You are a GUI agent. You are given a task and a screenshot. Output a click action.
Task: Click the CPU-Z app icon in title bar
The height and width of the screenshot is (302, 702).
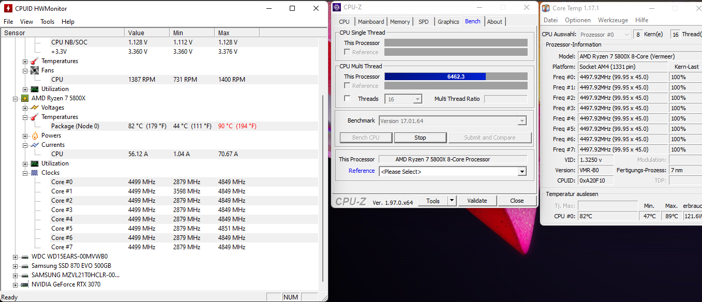[337, 7]
